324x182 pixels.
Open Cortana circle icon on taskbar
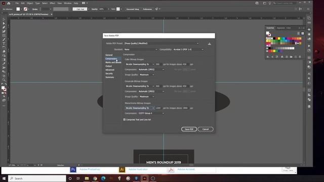click(70, 178)
